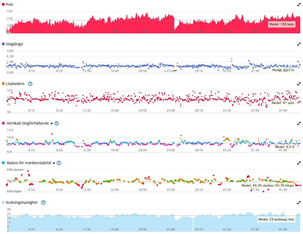Click the 120 axis value on Puls chart
The height and width of the screenshot is (234, 303).
tap(10, 11)
